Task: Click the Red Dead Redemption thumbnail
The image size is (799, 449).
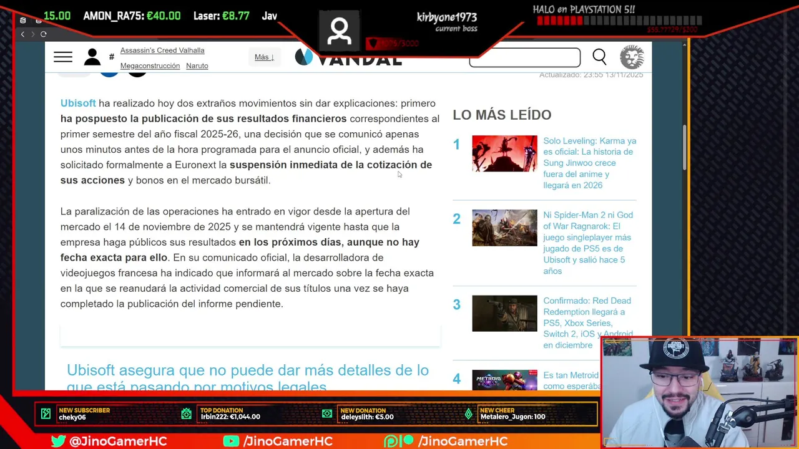Action: coord(504,313)
